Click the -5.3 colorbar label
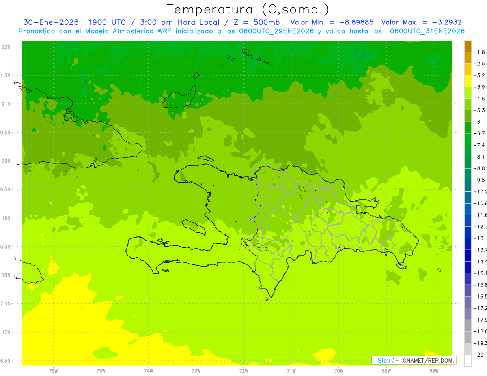The height and width of the screenshot is (376, 487). coord(480,110)
